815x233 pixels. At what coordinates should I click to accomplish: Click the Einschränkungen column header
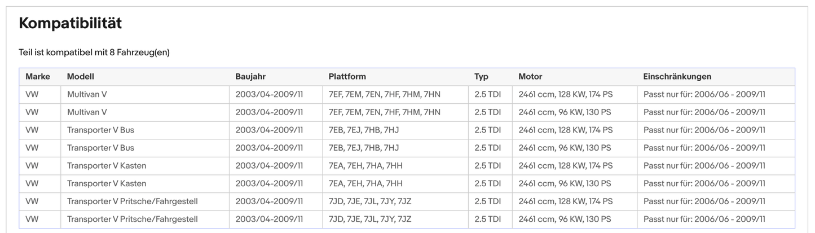tap(677, 77)
